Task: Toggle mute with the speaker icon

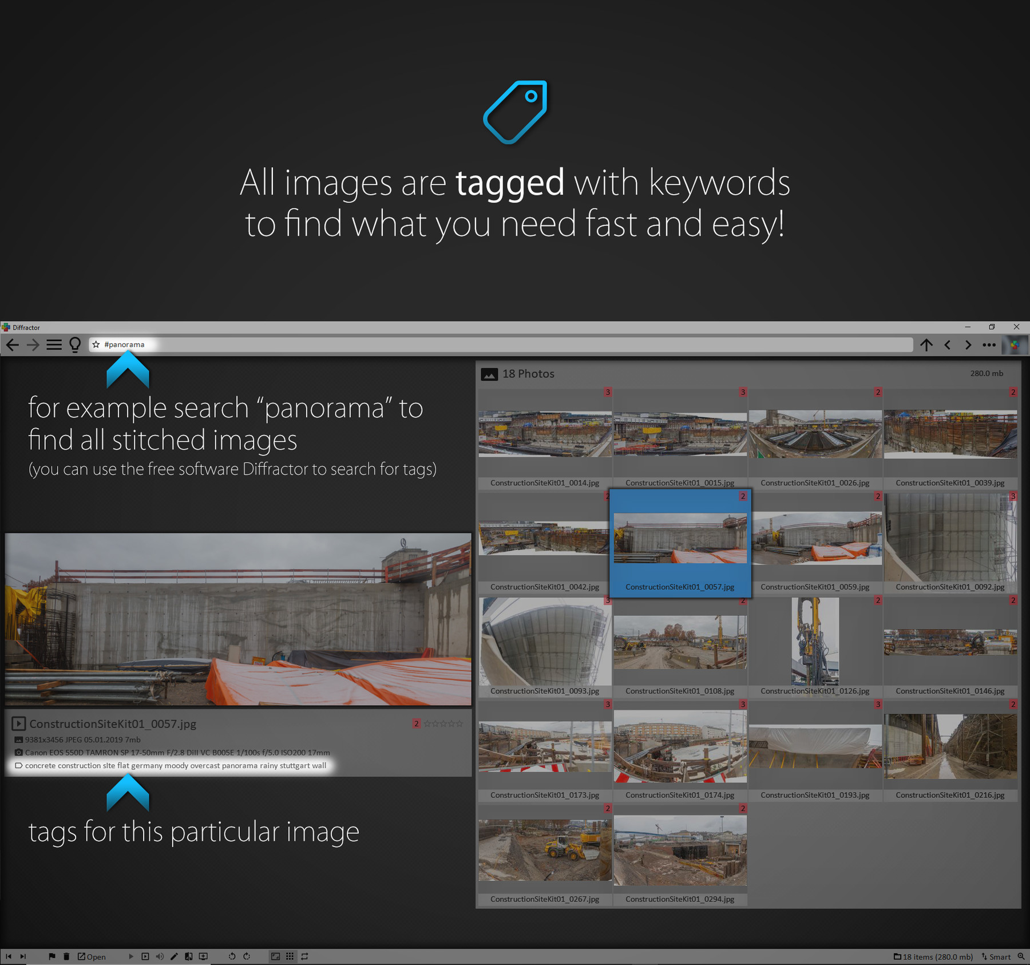Action: click(160, 956)
